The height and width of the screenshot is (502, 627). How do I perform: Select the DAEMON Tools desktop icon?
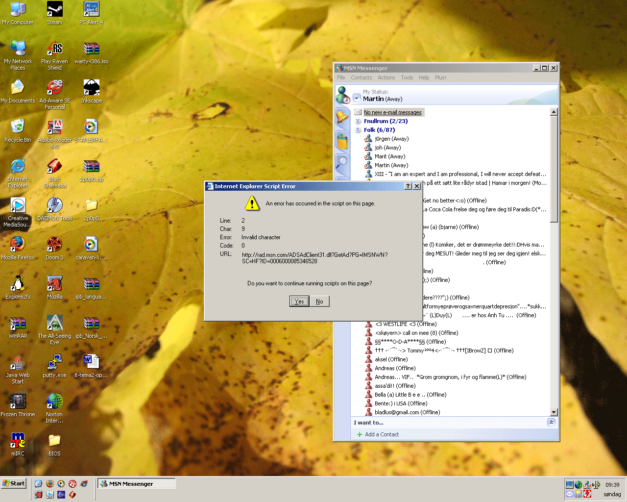(x=54, y=209)
